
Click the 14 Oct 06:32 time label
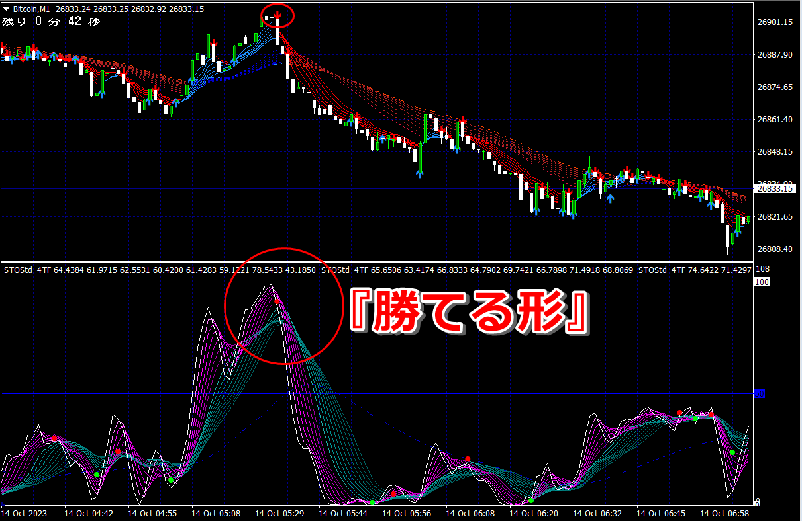pyautogui.click(x=598, y=513)
